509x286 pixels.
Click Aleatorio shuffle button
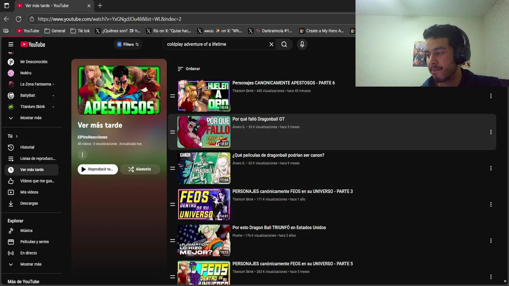[140, 169]
